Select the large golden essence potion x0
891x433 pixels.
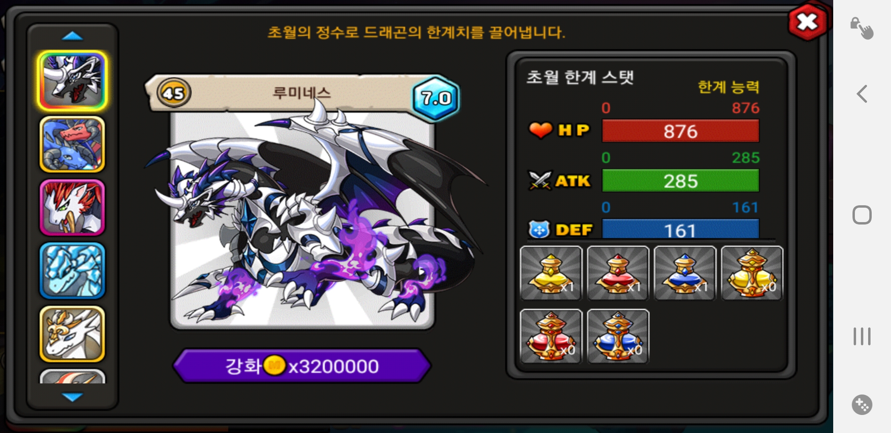[752, 273]
